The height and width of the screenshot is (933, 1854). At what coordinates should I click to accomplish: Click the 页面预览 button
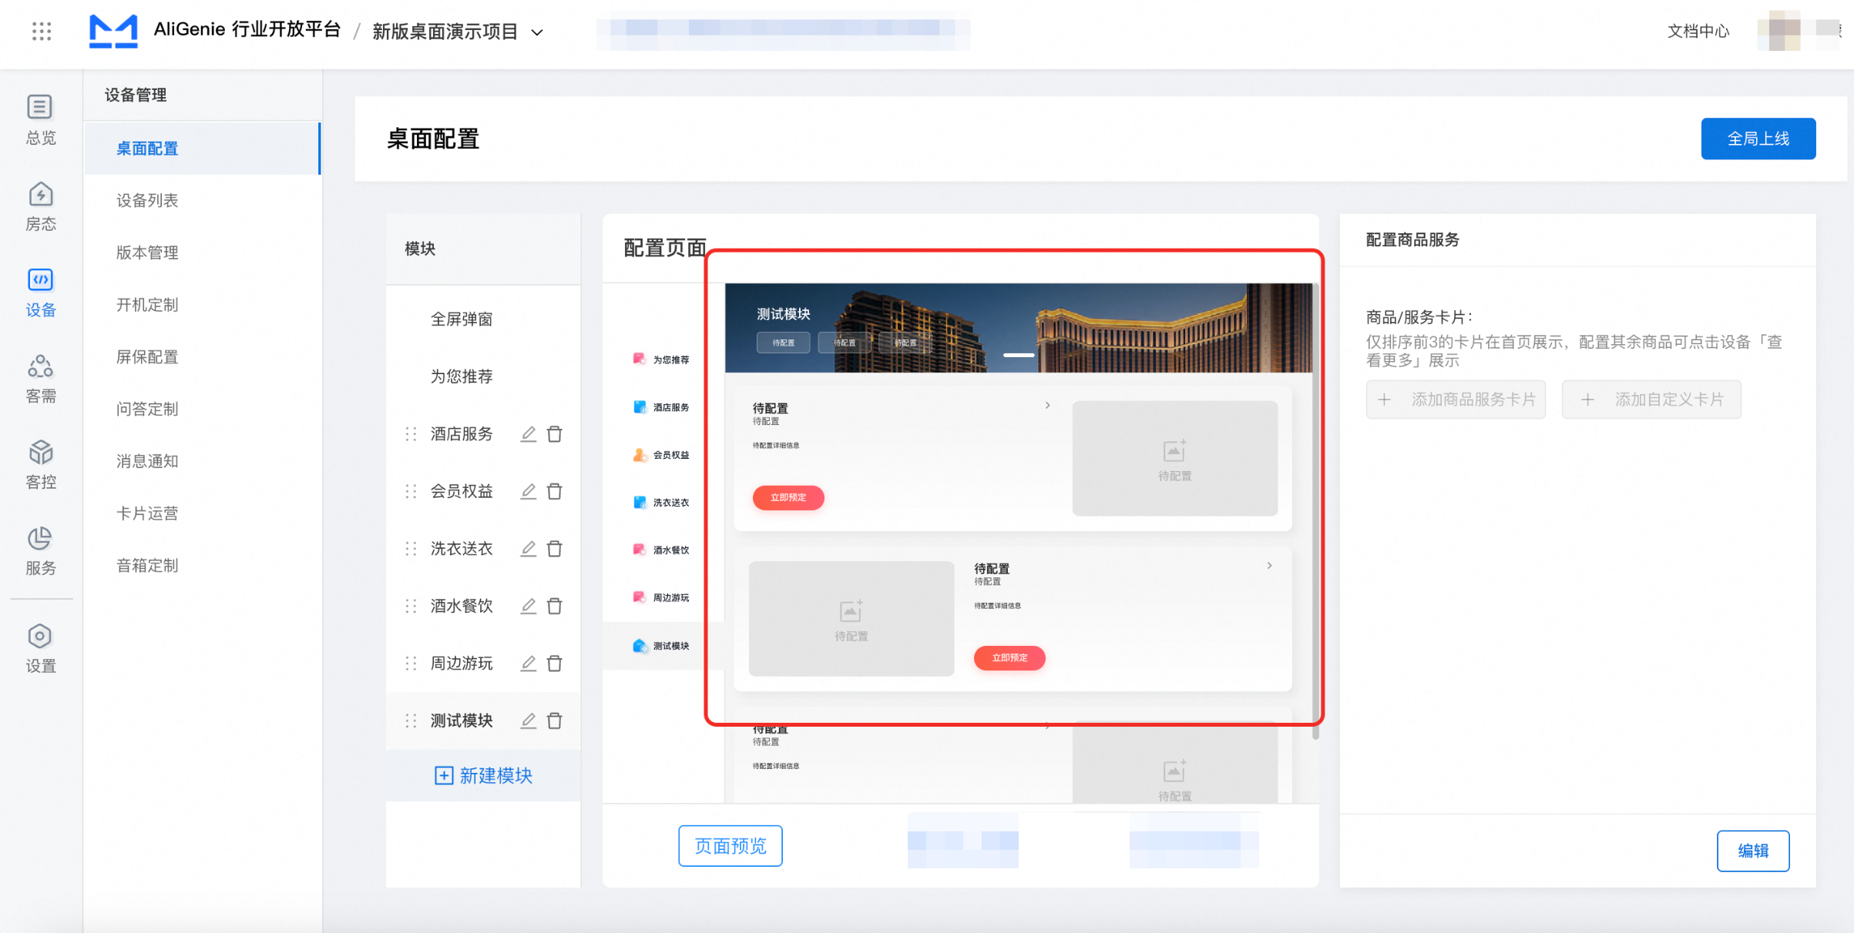click(730, 846)
